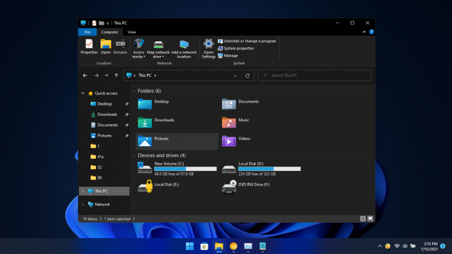The image size is (452, 254).
Task: Open recent locations dropdown arrow
Action: click(x=107, y=76)
